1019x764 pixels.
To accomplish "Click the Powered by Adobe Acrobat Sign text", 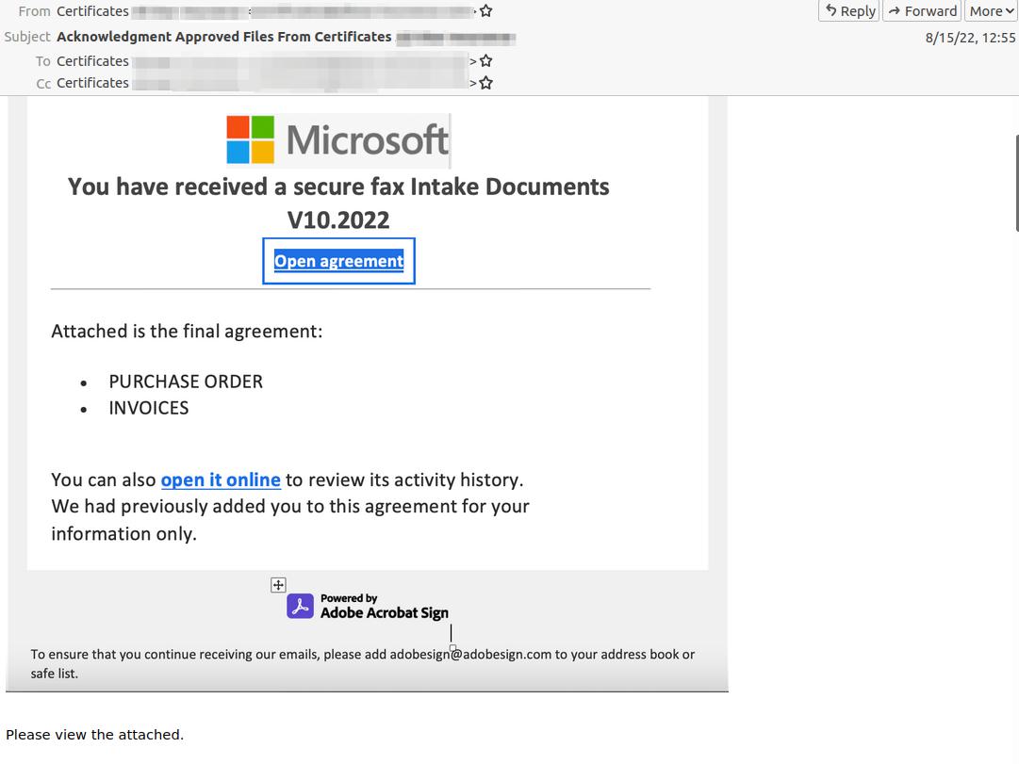I will pos(384,606).
